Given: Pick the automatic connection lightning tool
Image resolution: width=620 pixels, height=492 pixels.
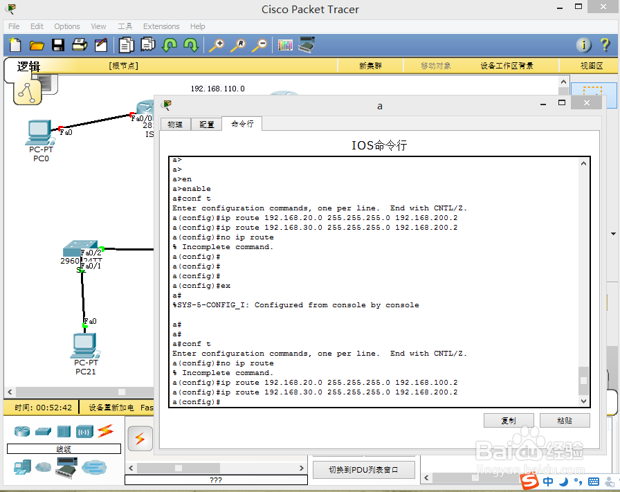Looking at the screenshot, I should tap(140, 438).
